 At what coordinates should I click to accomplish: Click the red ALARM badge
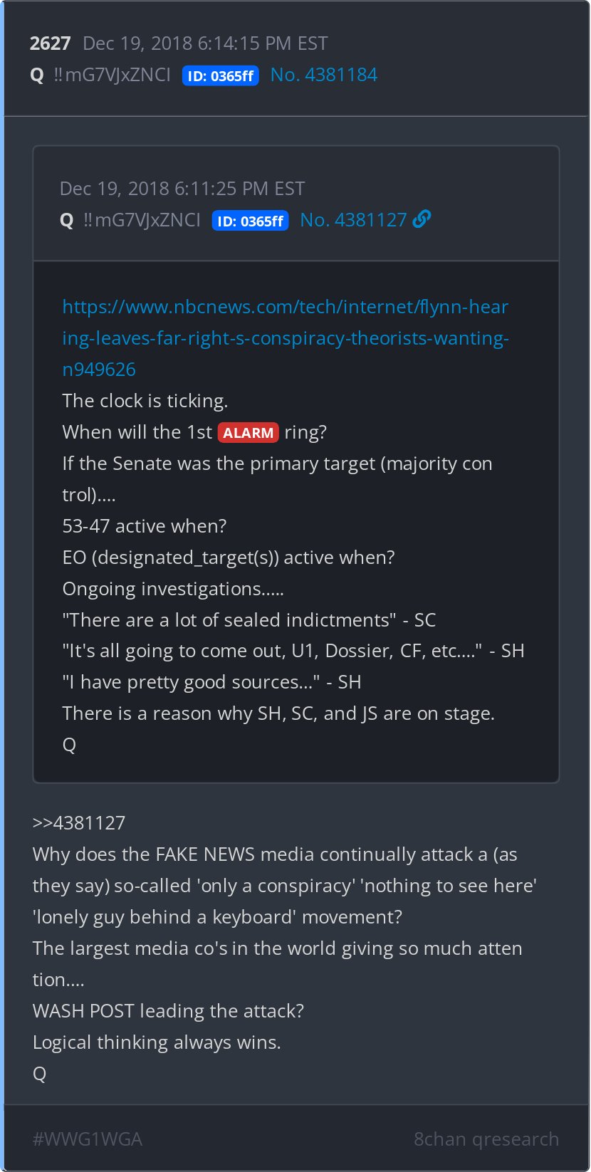pos(248,433)
